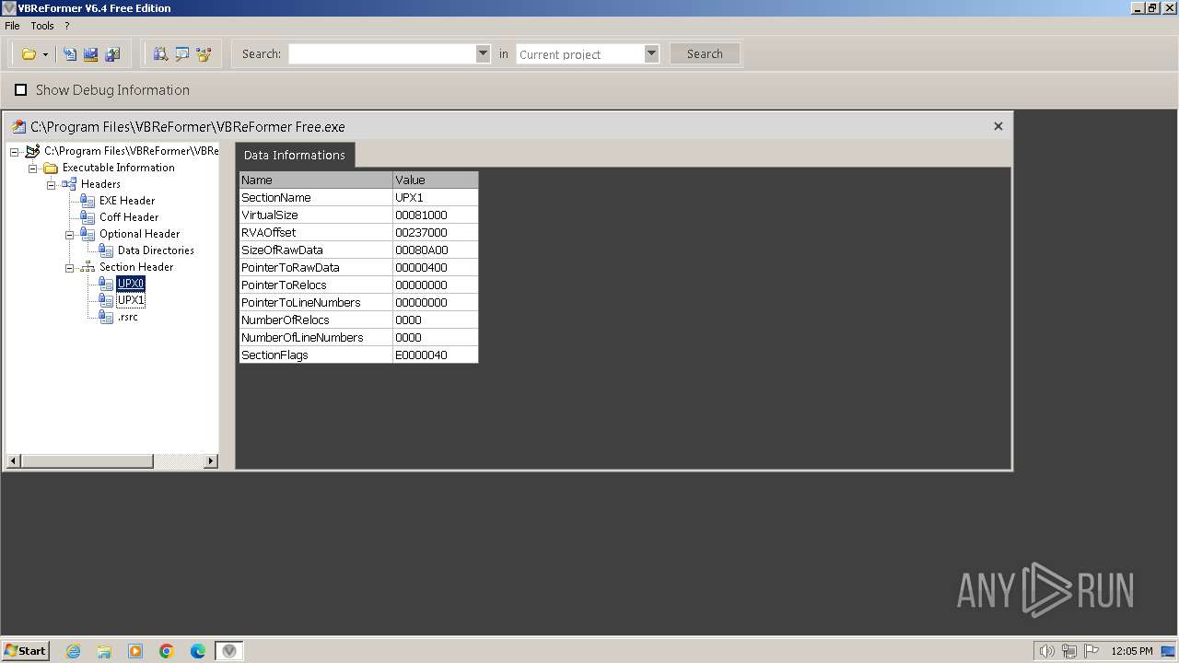This screenshot has height=663, width=1179.
Task: Select Optional Header in the tree
Action: click(139, 234)
